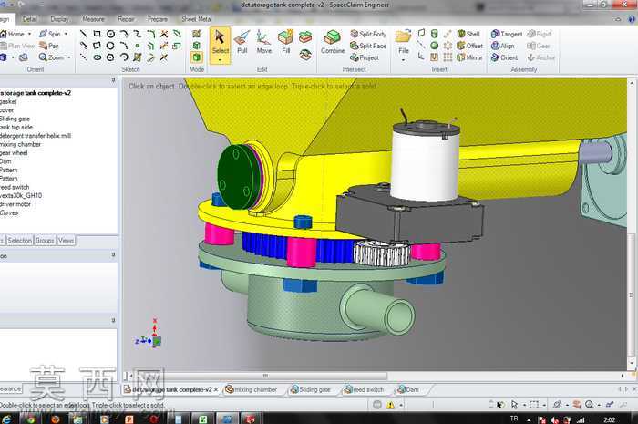Select vexta30k_GH10 in structure tree
Image resolution: width=638 pixels, height=424 pixels.
[x=21, y=195]
